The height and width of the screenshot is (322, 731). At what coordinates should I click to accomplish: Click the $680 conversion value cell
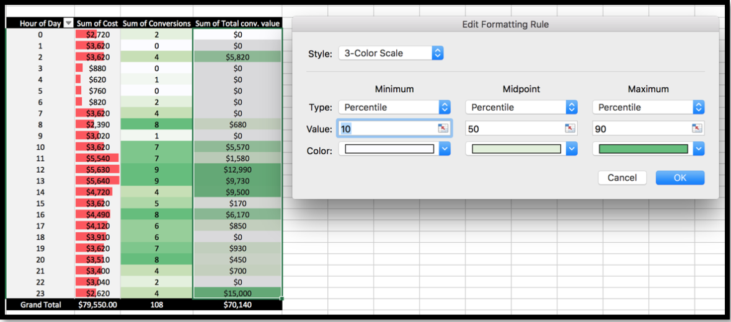click(x=237, y=124)
